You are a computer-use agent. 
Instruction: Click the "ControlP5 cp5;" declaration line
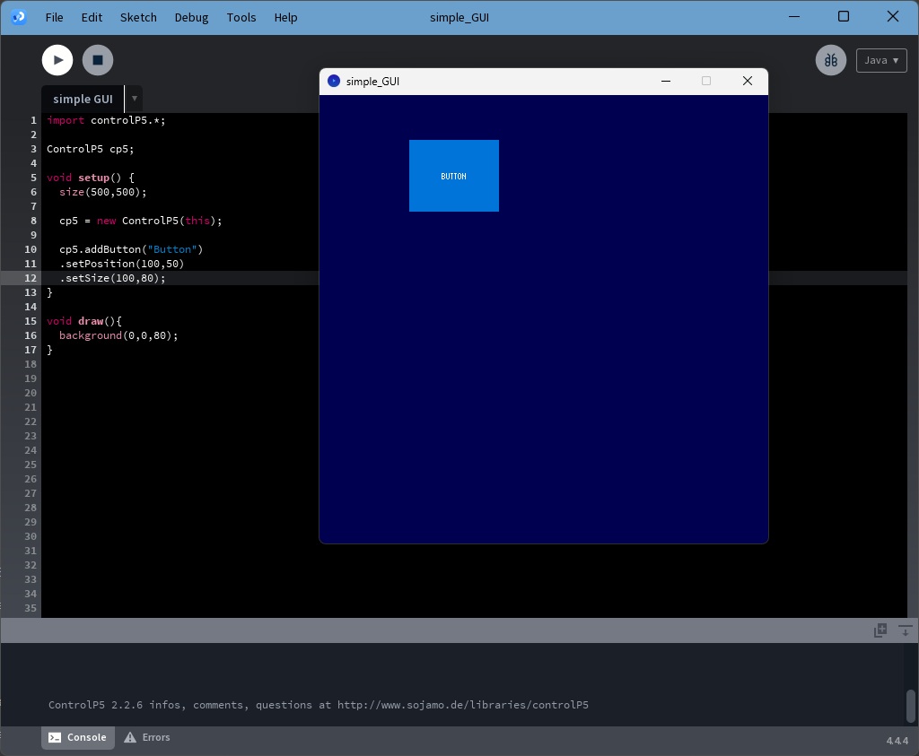[91, 149]
